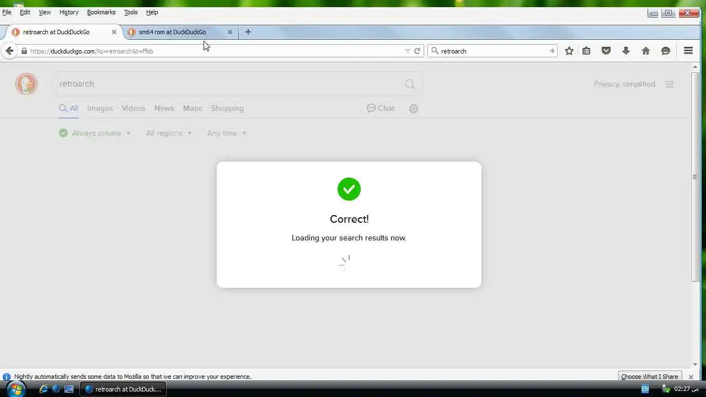Expand the 'Any time' dropdown

227,133
